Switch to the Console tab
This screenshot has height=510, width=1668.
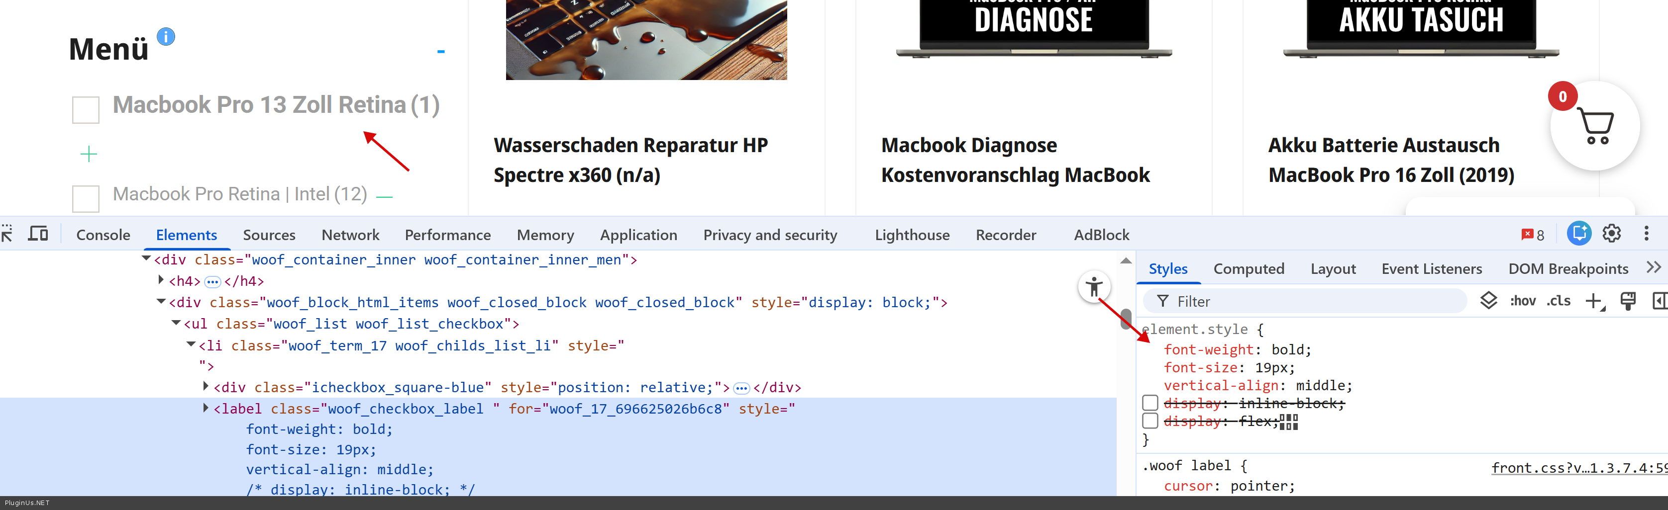[x=103, y=235]
